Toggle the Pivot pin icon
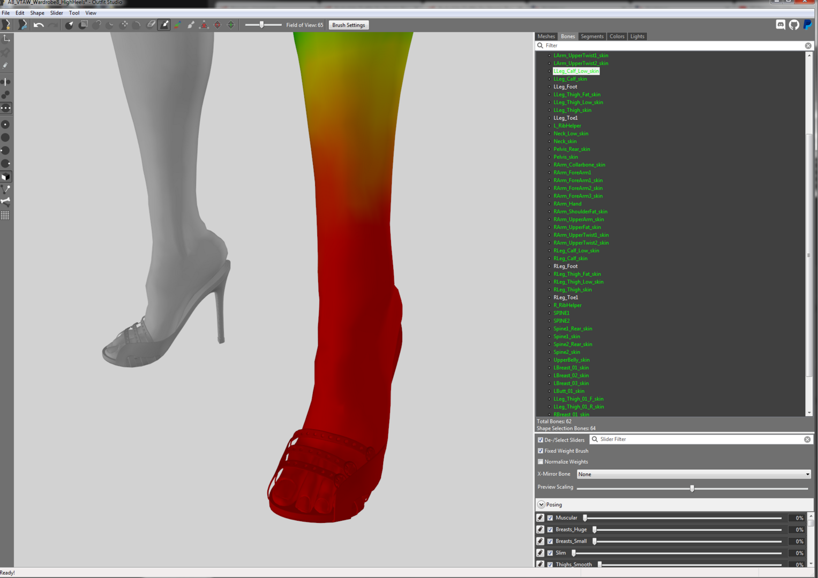The width and height of the screenshot is (818, 578). point(6,52)
